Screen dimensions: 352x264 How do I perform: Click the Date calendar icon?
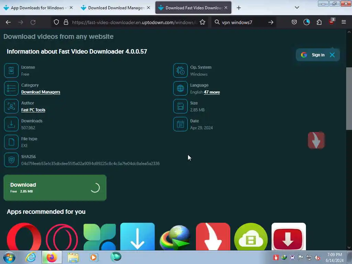[180, 124]
